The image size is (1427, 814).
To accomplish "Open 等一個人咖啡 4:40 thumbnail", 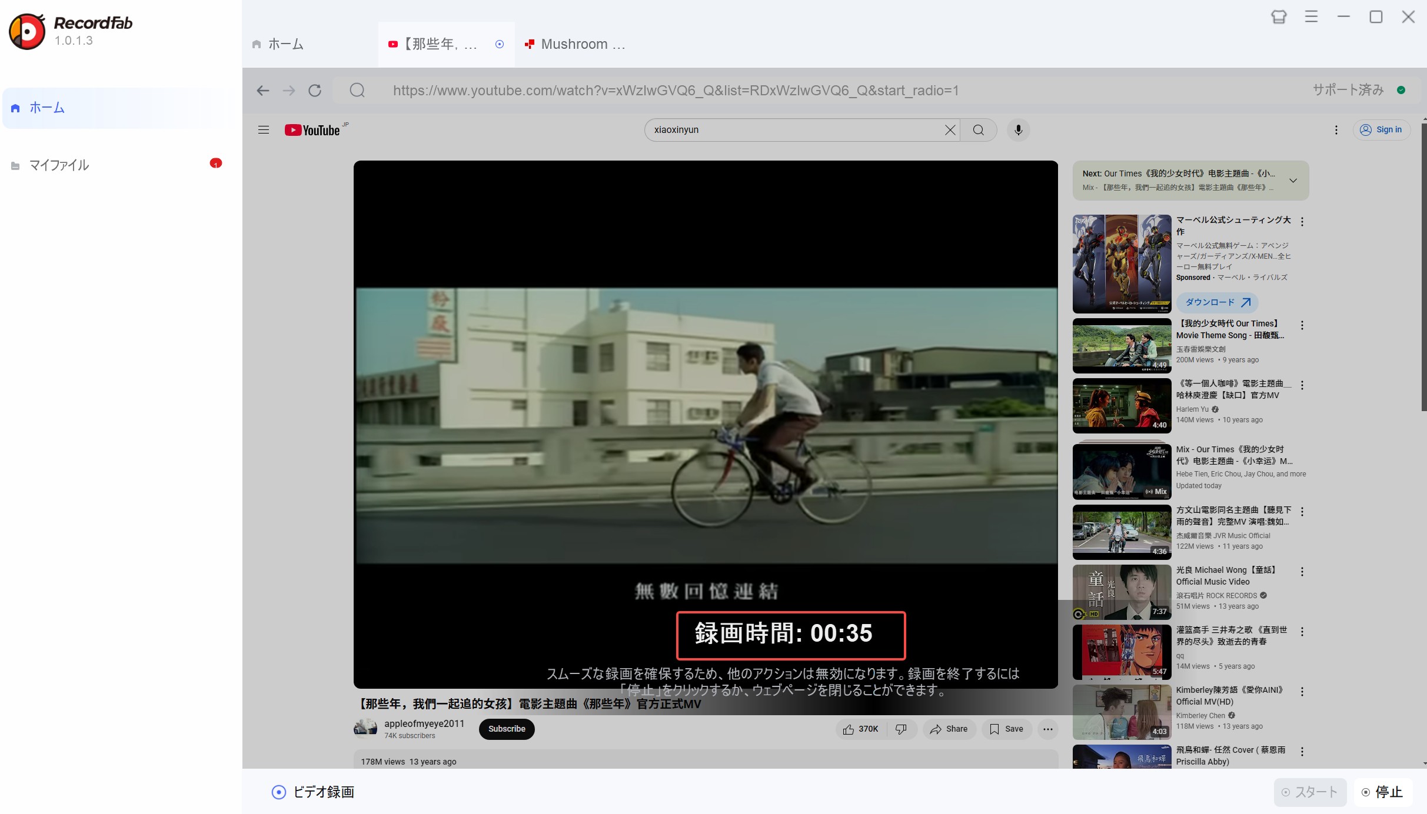I will [x=1122, y=406].
